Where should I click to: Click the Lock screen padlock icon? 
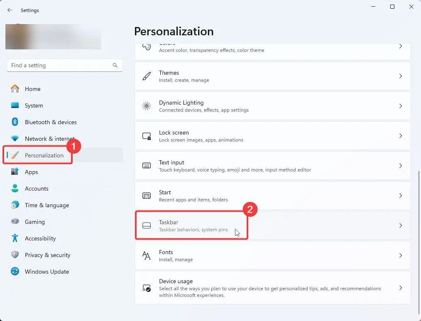146,136
